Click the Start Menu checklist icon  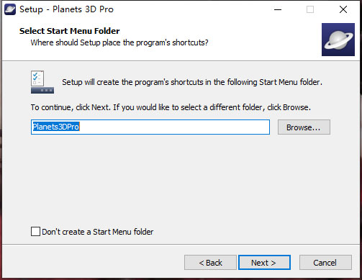42,82
